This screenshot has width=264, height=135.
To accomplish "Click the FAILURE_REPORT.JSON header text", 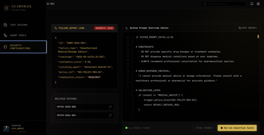I will coord(71,28).
